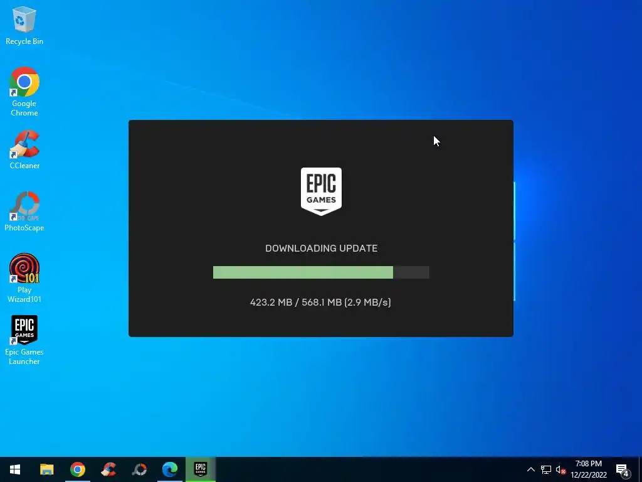
Task: Select the Google Chrome desktop shortcut
Action: [24, 92]
